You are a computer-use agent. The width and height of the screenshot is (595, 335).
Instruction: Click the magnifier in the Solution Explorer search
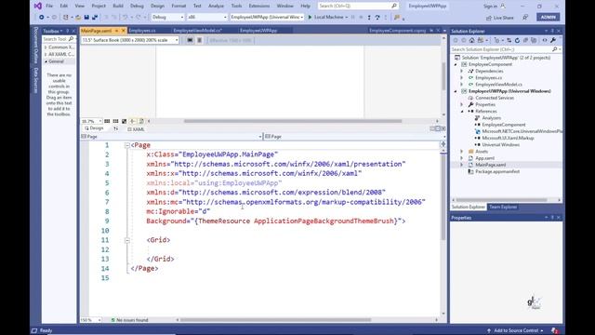(x=554, y=49)
